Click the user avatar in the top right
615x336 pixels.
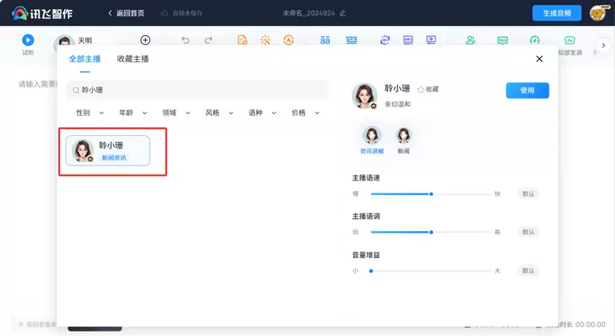[x=597, y=13]
